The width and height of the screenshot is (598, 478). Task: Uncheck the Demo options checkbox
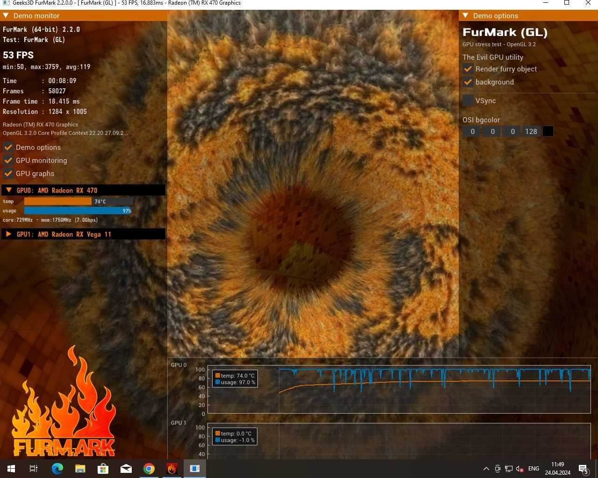tap(8, 147)
